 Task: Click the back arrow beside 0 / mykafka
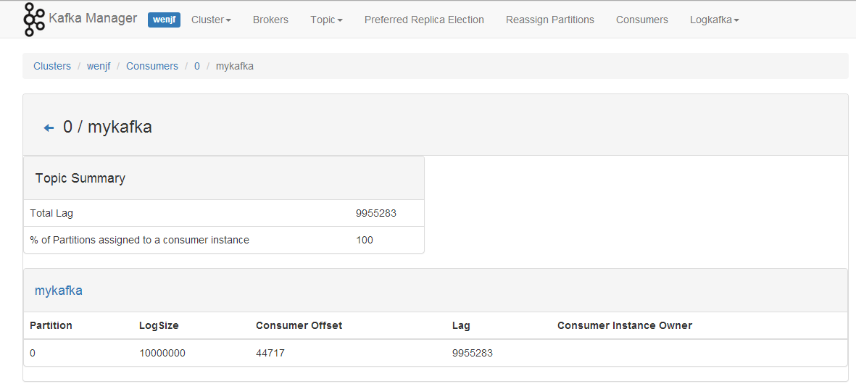(x=49, y=128)
